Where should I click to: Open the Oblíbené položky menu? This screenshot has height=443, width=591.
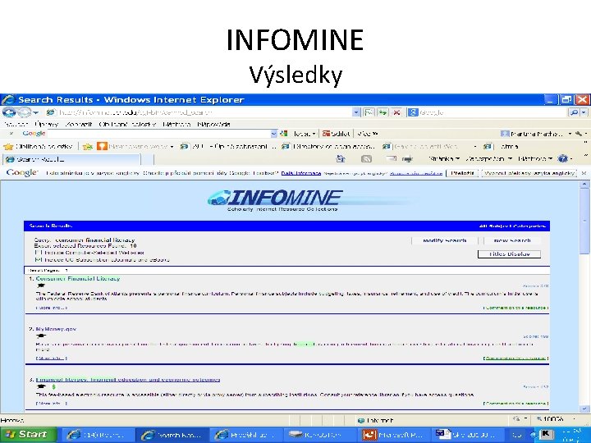click(127, 124)
